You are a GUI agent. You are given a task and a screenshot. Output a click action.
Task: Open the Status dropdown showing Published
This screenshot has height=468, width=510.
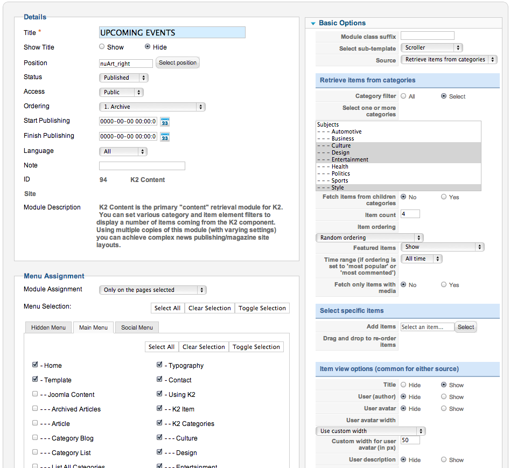[x=124, y=78]
